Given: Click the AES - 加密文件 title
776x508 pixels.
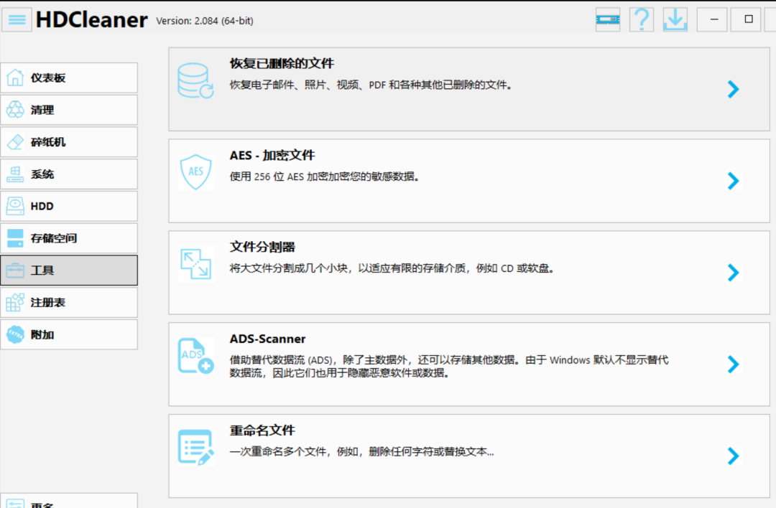Looking at the screenshot, I should coord(272,155).
